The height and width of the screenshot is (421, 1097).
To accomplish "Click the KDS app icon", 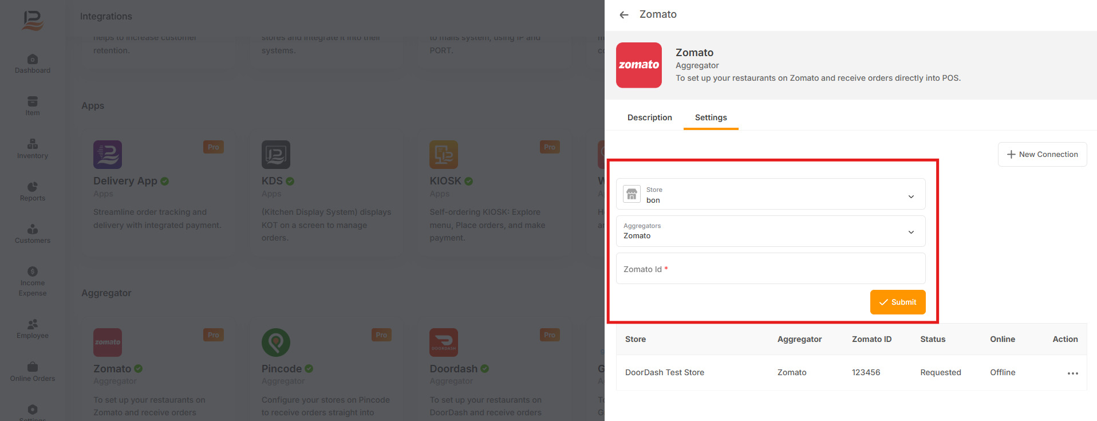I will pos(276,155).
